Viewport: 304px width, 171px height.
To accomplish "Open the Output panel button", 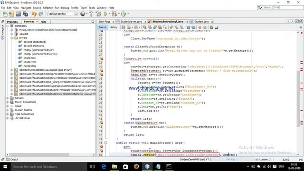I will (x=12, y=160).
